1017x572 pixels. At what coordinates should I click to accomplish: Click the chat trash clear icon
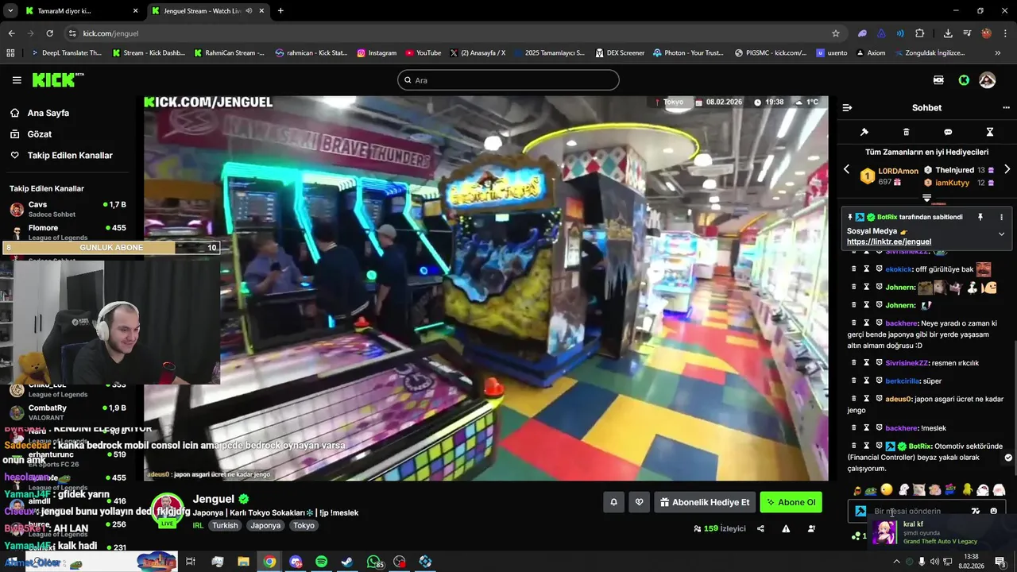coord(906,132)
